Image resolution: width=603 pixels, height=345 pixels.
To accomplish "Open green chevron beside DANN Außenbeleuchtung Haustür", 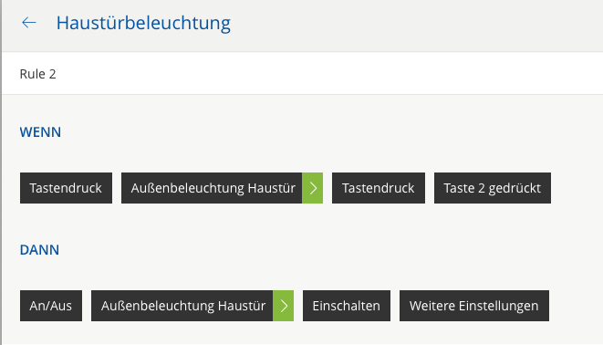I will tap(283, 306).
